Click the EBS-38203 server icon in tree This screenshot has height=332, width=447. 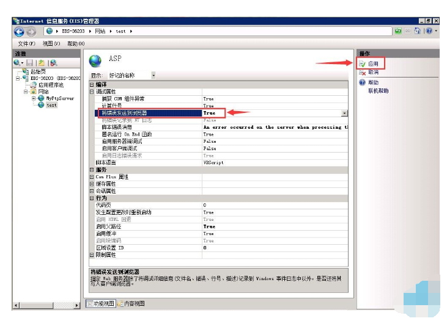[x=25, y=78]
